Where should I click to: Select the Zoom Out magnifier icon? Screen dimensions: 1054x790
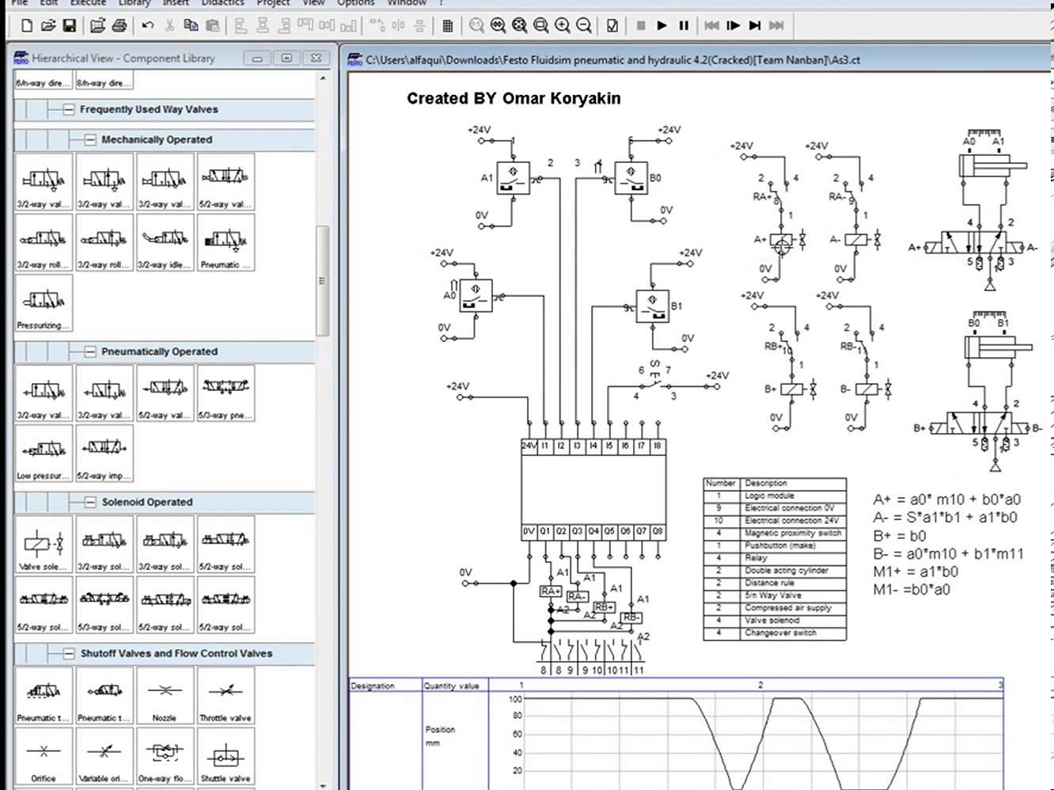coord(582,25)
